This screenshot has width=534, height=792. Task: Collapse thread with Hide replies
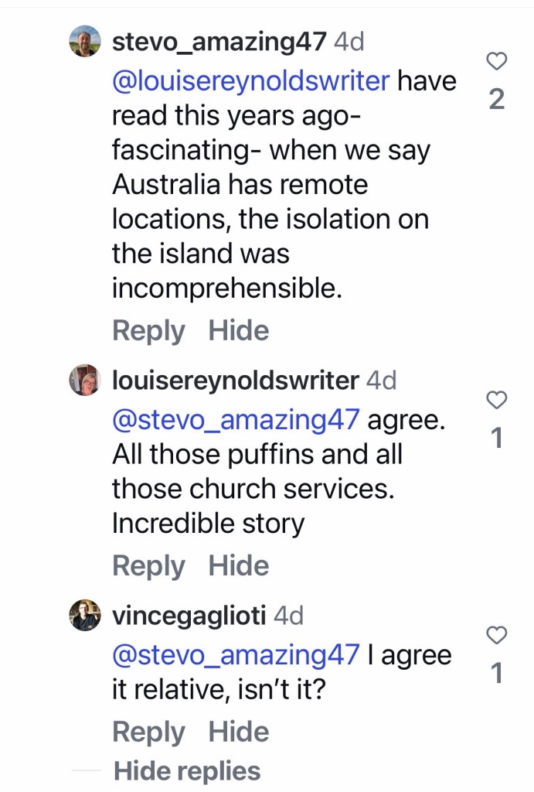point(187,771)
